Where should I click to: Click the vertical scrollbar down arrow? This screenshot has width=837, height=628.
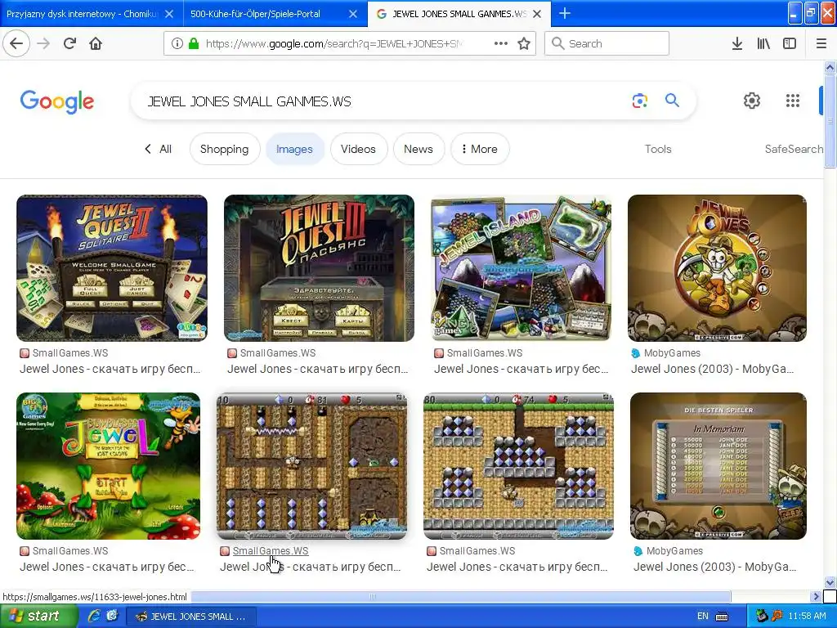tap(830, 582)
